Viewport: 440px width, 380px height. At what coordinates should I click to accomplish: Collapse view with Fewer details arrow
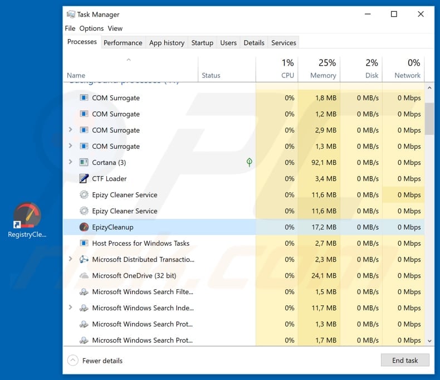click(72, 360)
